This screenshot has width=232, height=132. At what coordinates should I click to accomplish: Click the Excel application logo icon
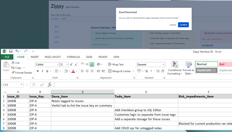[x=5, y=51]
